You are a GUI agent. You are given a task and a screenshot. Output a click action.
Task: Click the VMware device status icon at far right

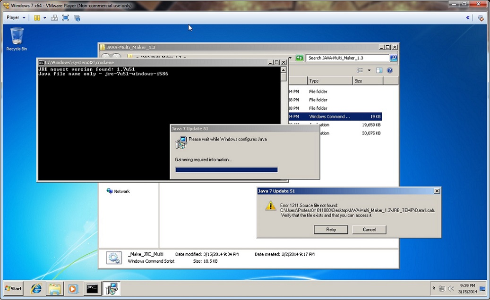pyautogui.click(x=481, y=18)
